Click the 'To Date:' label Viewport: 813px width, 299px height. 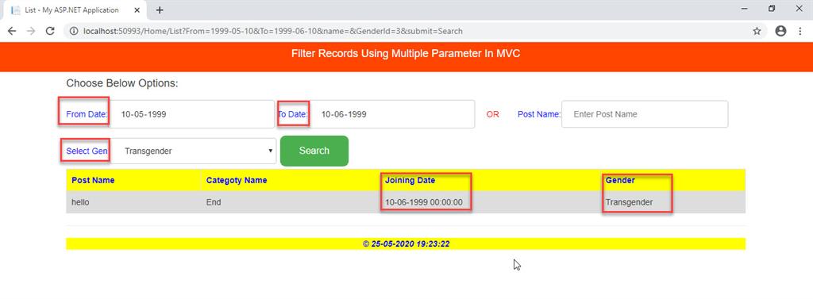[293, 114]
